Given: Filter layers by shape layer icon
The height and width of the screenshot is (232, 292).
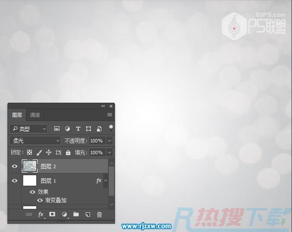Looking at the screenshot, I should 88,128.
